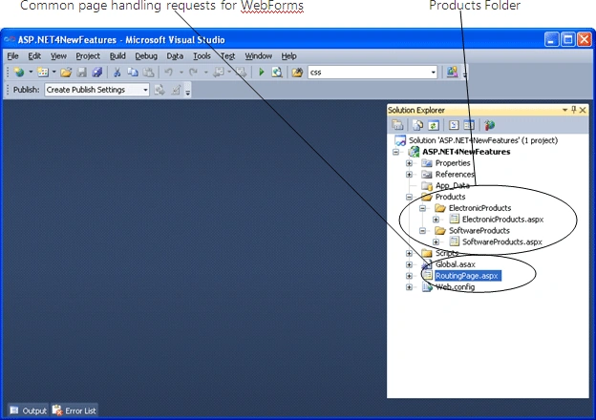Expand the RoutingPage.aspx node
Image resolution: width=596 pixels, height=420 pixels.
click(x=409, y=276)
